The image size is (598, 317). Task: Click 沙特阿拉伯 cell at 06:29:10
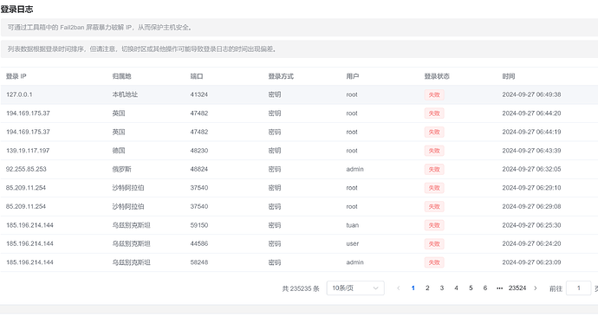point(128,188)
